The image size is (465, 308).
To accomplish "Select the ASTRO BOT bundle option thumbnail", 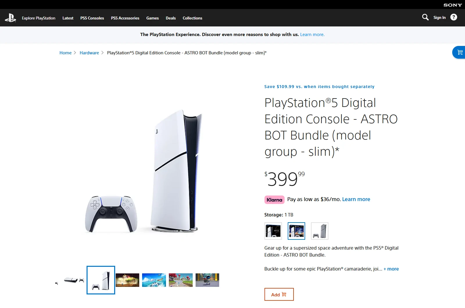I will click(x=296, y=231).
